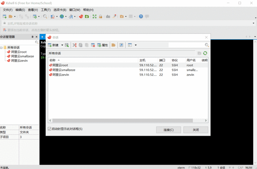Close the 会话 dialog with X
257x169 pixels.
click(x=206, y=37)
